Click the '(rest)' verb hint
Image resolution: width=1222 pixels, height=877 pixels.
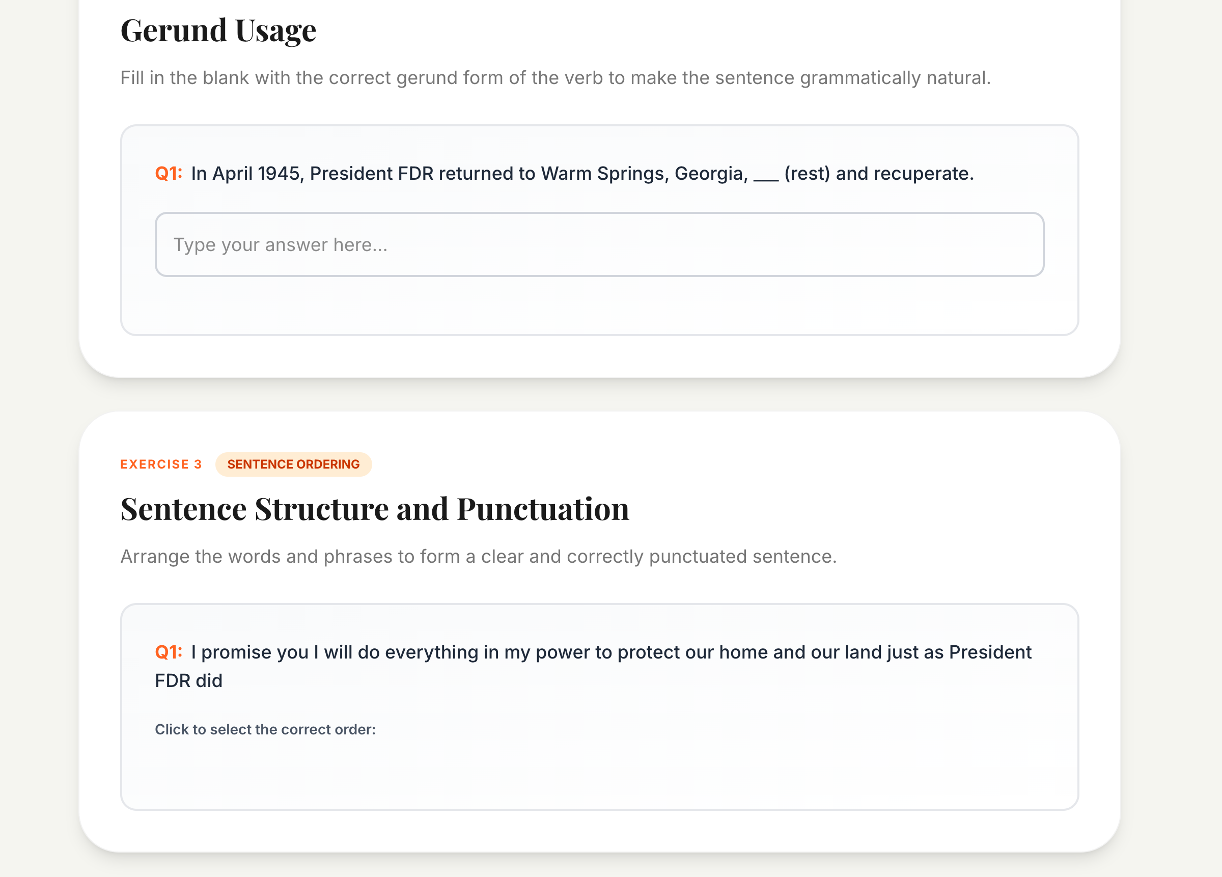point(807,174)
